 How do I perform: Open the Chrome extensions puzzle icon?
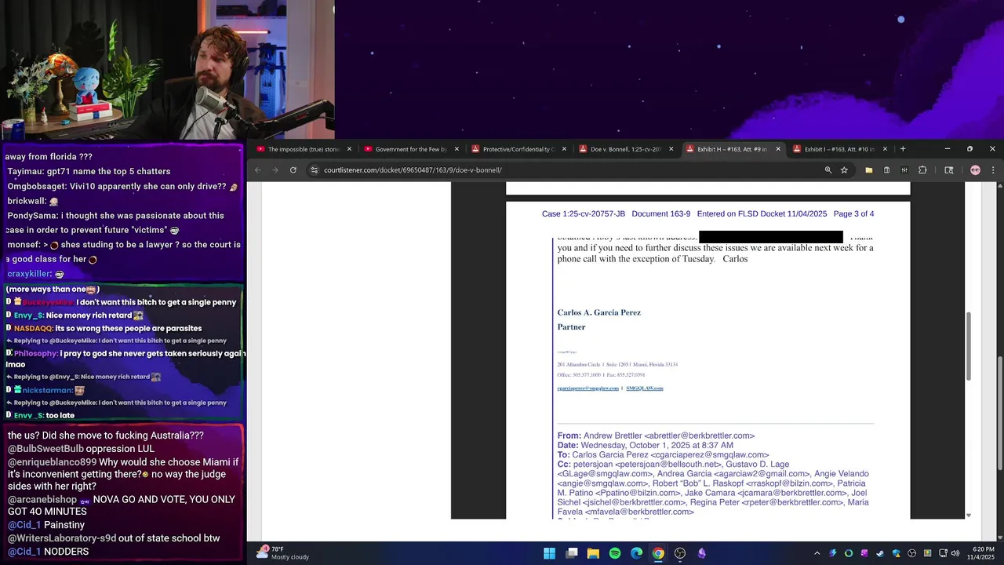(x=922, y=170)
